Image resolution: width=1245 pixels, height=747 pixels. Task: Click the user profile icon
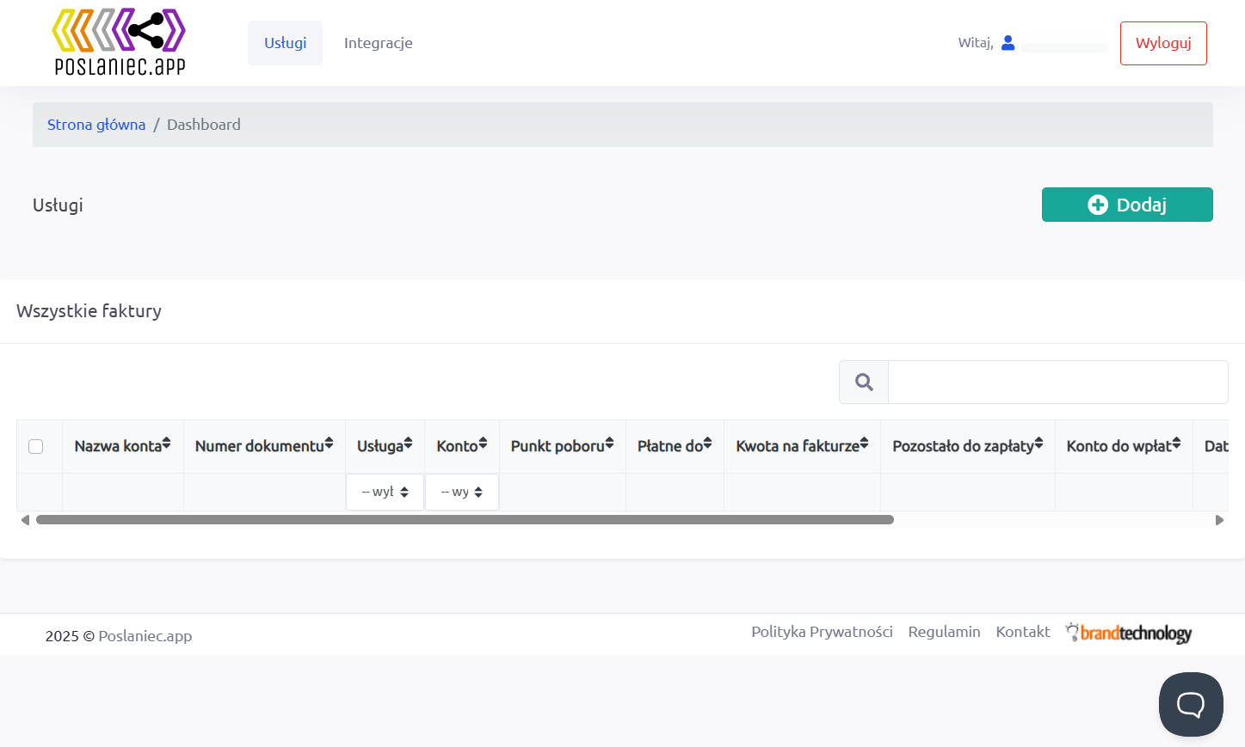[x=1008, y=43]
